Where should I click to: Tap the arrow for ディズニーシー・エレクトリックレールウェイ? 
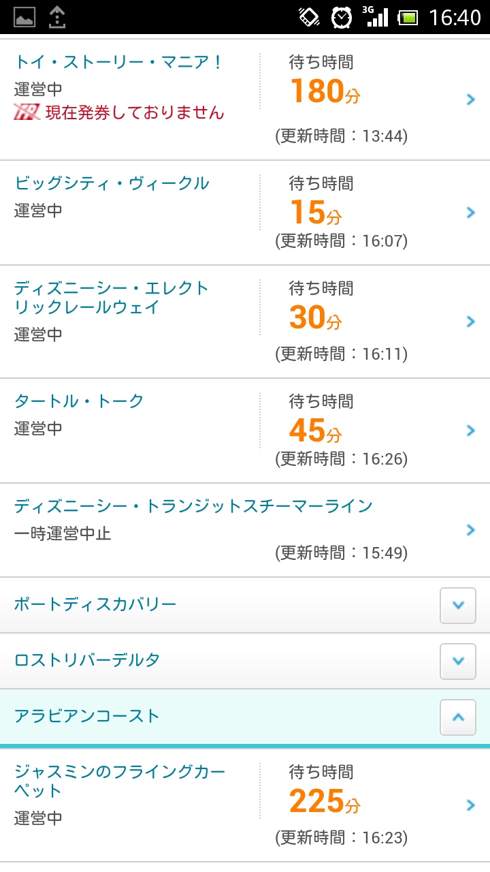coord(470,322)
